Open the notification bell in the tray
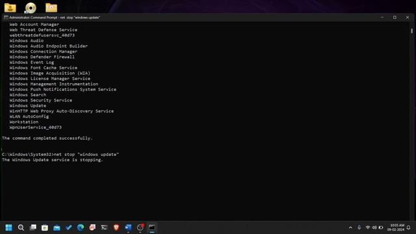The height and width of the screenshot is (234, 416). (x=409, y=227)
